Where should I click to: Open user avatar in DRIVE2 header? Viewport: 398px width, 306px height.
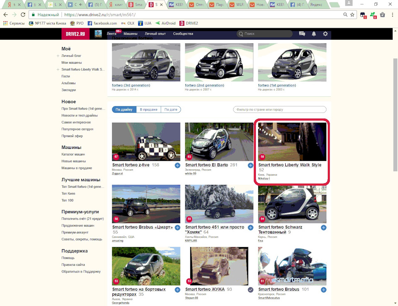(x=98, y=34)
